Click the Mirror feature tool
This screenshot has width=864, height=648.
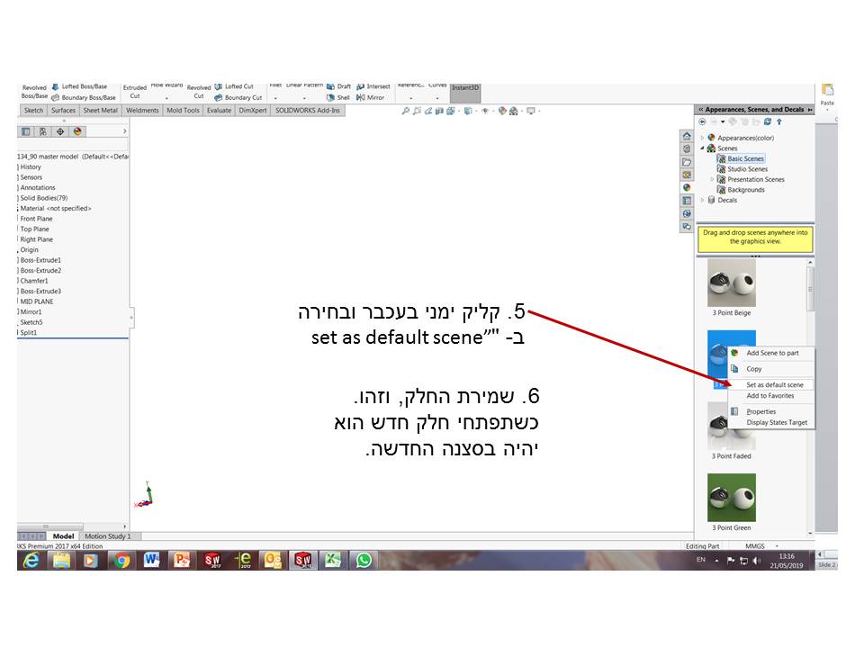[370, 97]
